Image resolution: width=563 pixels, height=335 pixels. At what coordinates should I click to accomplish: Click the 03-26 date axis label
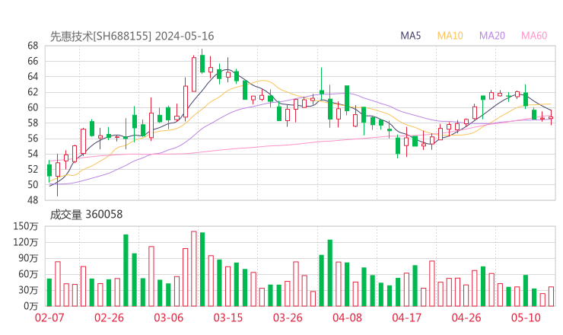(288, 317)
